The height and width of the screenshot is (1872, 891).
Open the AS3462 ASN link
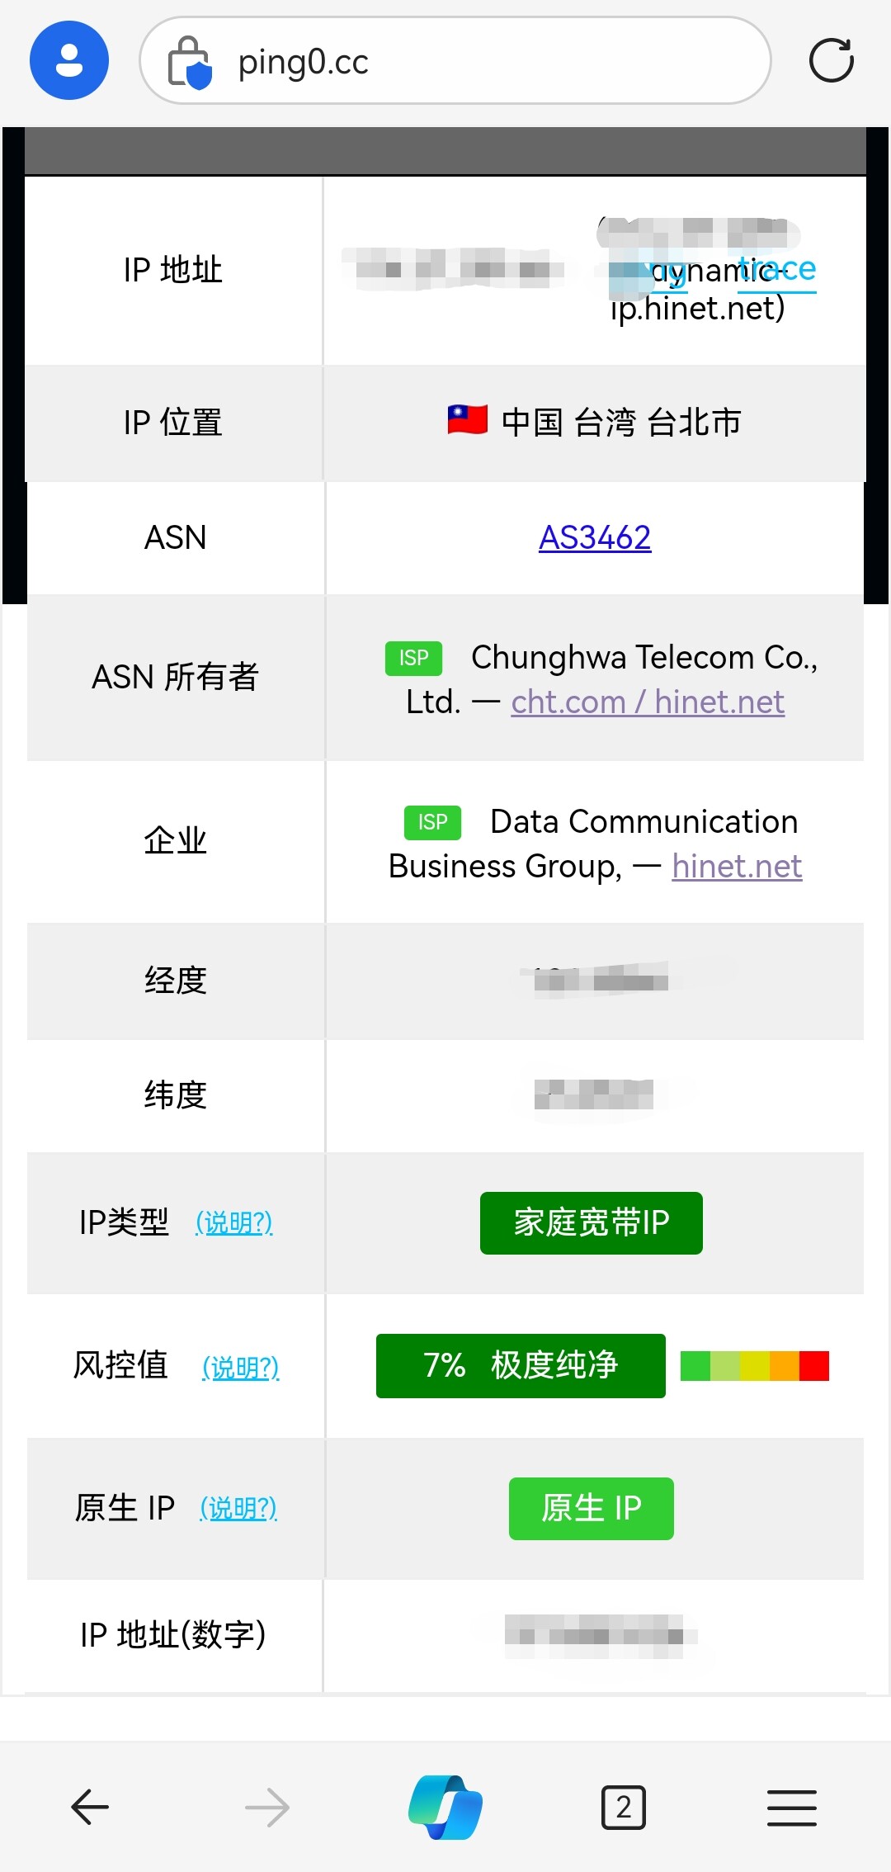point(595,537)
